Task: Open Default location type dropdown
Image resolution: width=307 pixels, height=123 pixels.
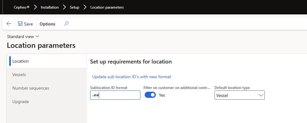Action: [x=239, y=95]
